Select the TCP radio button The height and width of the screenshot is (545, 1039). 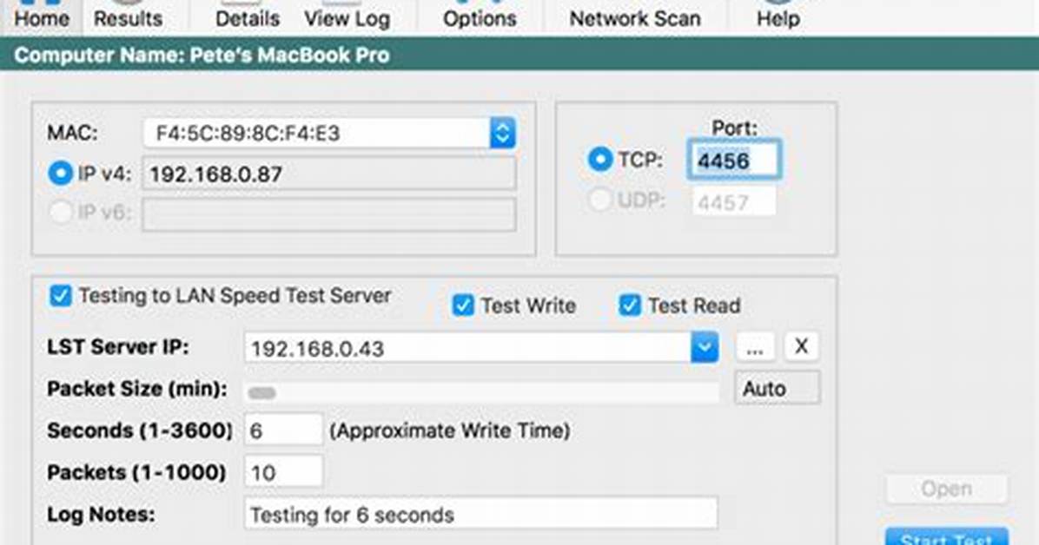tap(600, 159)
